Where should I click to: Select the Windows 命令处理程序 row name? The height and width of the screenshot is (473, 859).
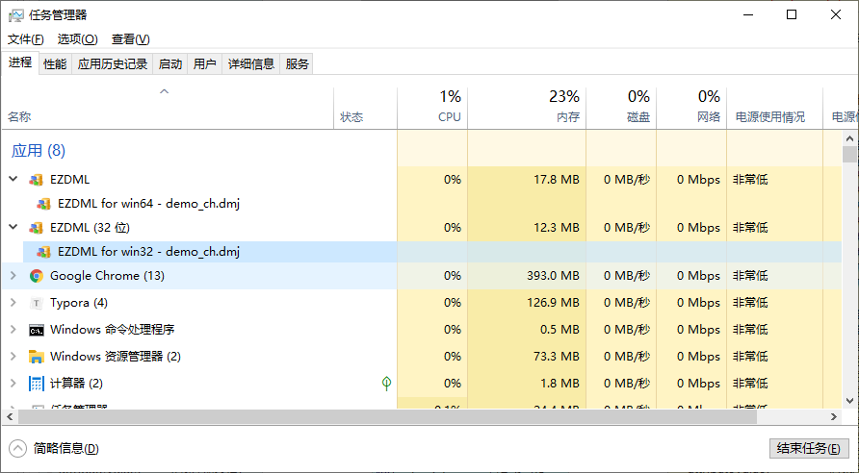(113, 329)
